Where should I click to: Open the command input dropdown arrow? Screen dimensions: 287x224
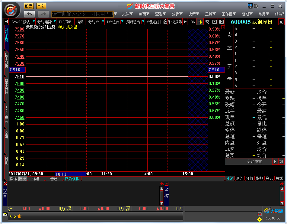point(115,14)
